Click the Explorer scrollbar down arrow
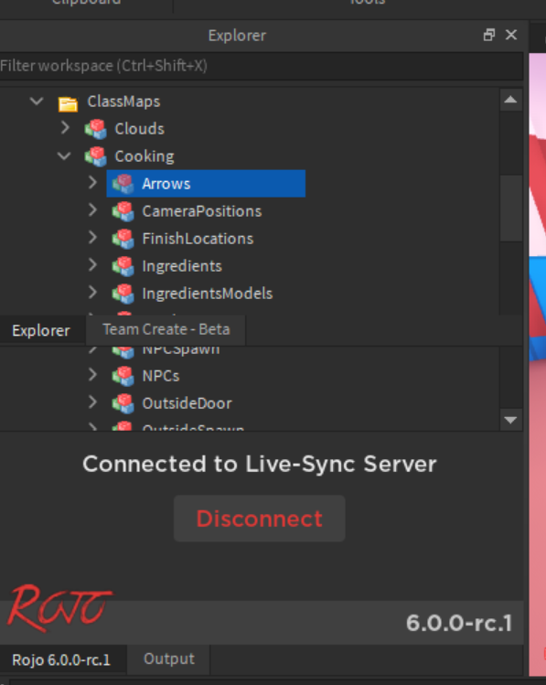Screen dimensions: 546x685 pyautogui.click(x=510, y=421)
